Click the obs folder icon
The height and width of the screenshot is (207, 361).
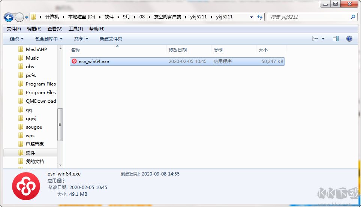21,66
